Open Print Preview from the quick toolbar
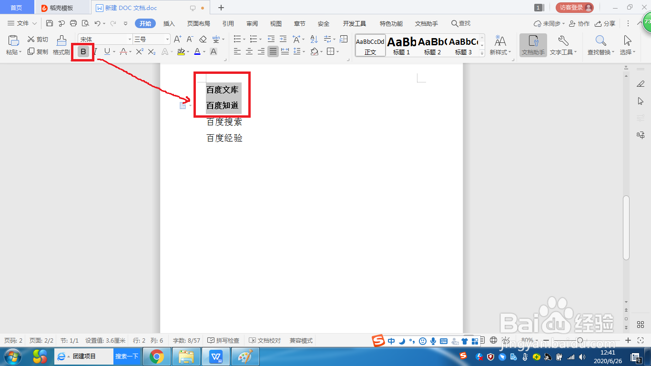Viewport: 651px width, 366px height. (x=85, y=23)
